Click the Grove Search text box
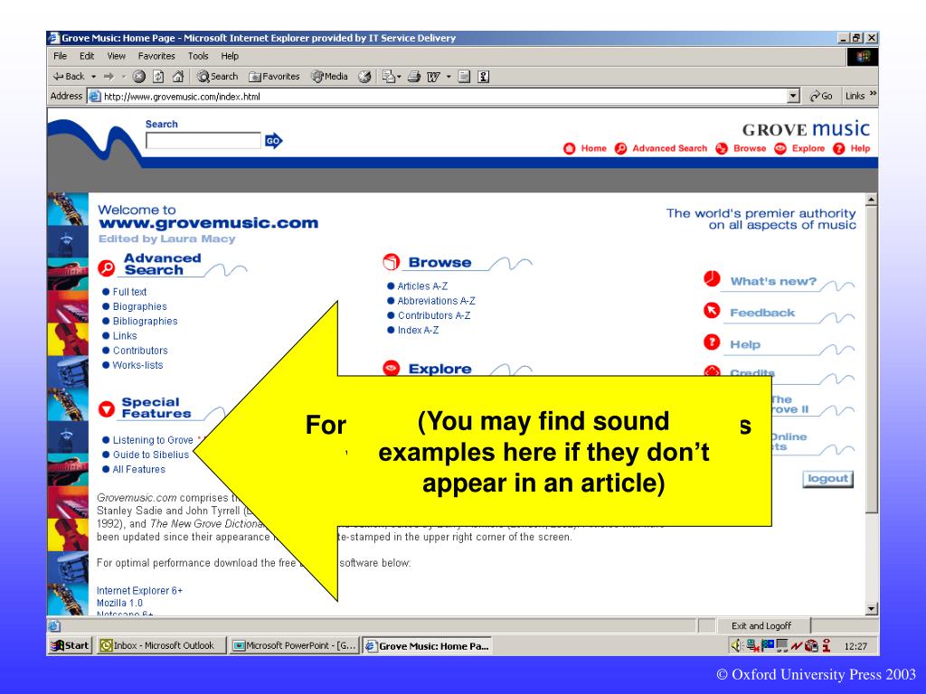The width and height of the screenshot is (926, 694). pos(203,140)
